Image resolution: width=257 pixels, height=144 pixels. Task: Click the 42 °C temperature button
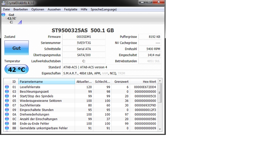tap(17, 69)
